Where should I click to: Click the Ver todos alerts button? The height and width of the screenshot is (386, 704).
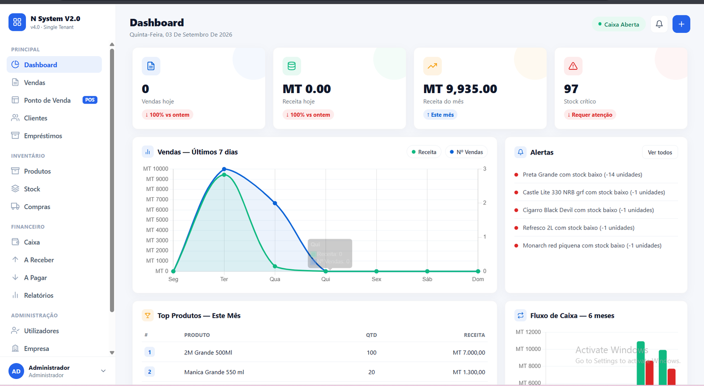click(660, 152)
